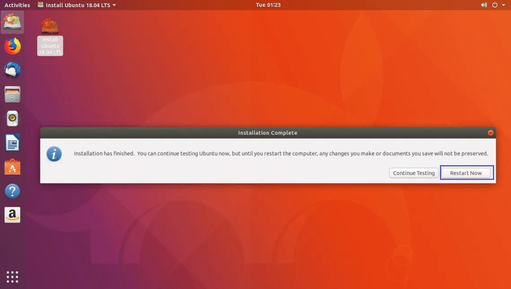Show Applications grid button
The height and width of the screenshot is (289, 511).
pyautogui.click(x=13, y=277)
